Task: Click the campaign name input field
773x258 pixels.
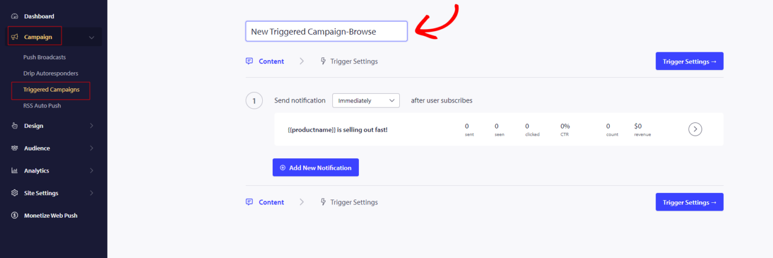Action: (x=326, y=31)
